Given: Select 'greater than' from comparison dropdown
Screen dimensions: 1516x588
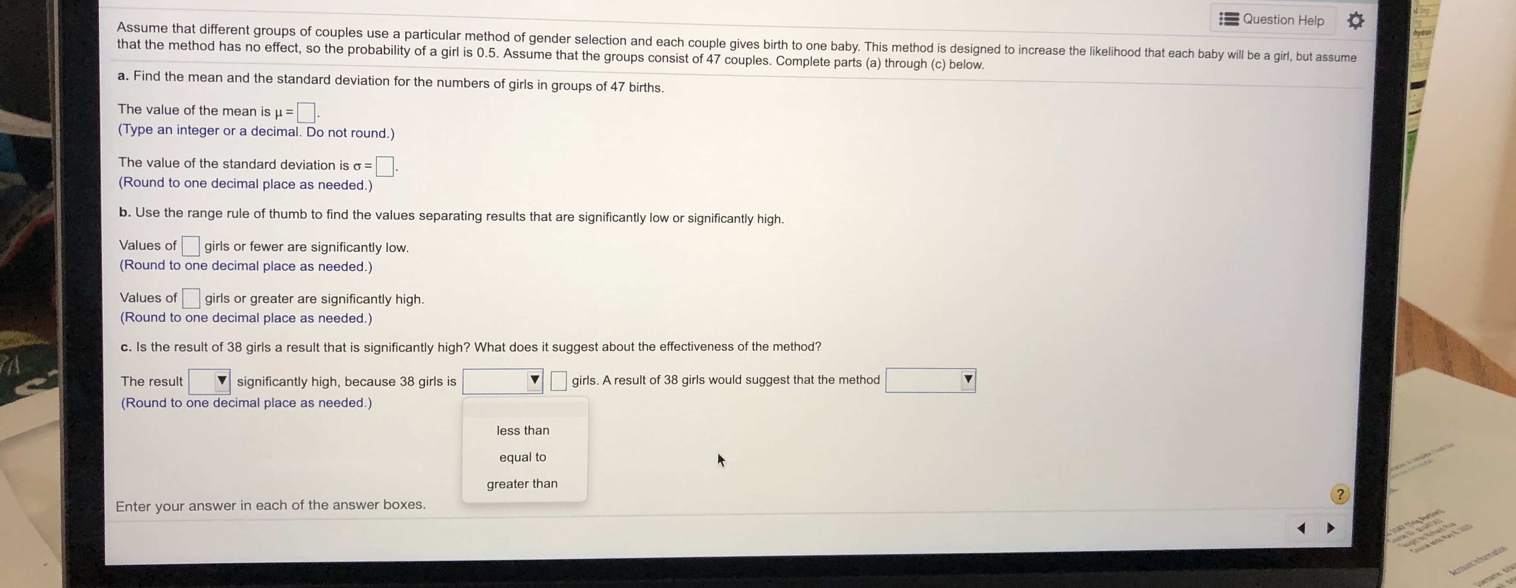Looking at the screenshot, I should pos(523,483).
